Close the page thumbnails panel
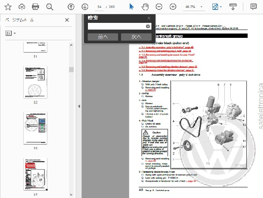Image resolution: width=263 pixels, height=198 pixels. [x=67, y=20]
